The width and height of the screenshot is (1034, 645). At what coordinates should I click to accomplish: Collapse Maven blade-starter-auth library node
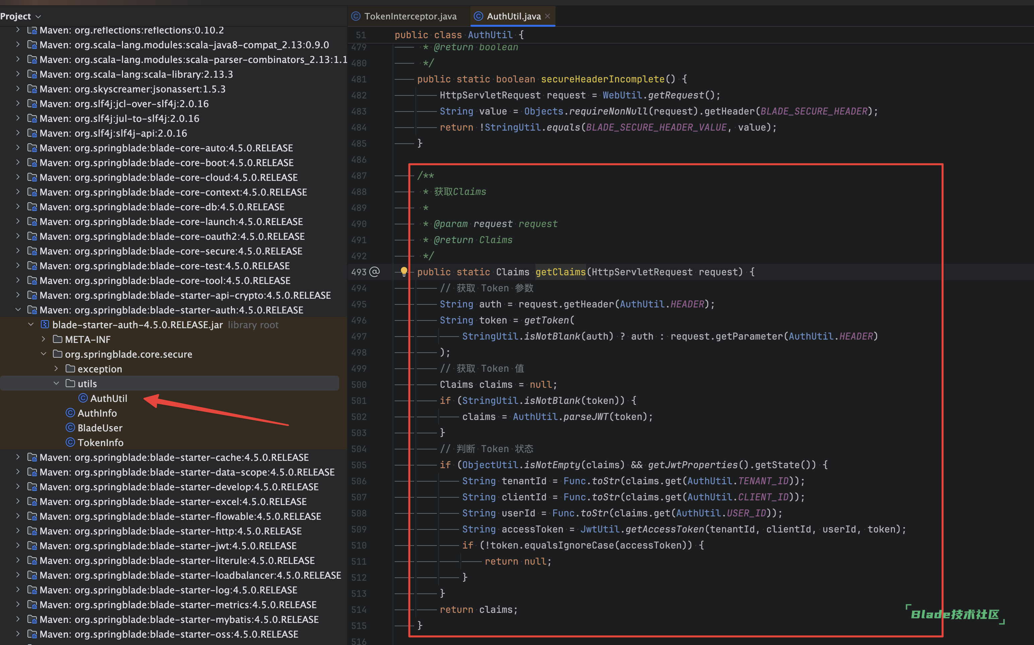[x=18, y=310]
